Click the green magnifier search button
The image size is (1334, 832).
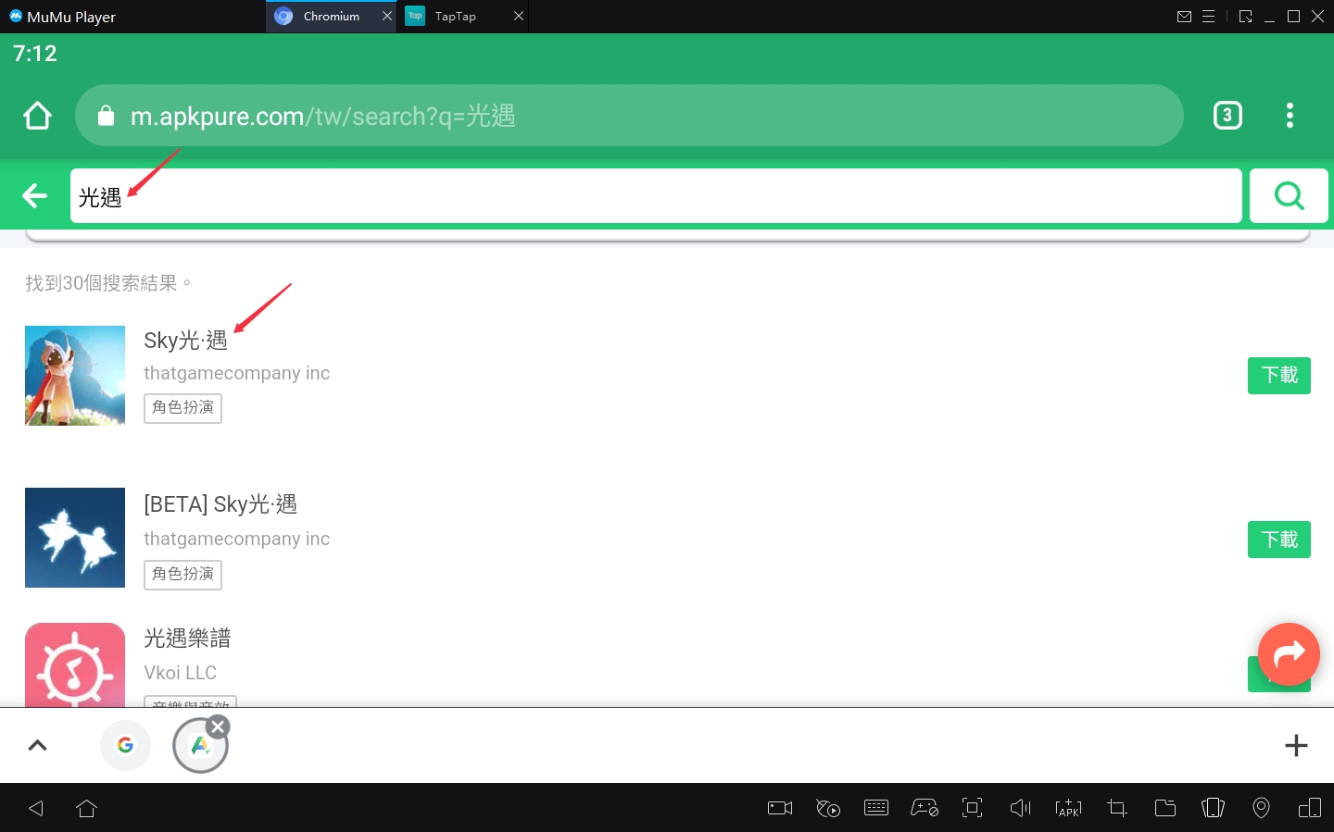click(1289, 195)
